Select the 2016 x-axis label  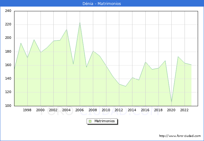tap(145, 110)
